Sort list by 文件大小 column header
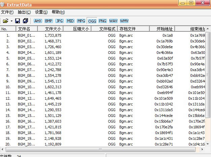 53,29
